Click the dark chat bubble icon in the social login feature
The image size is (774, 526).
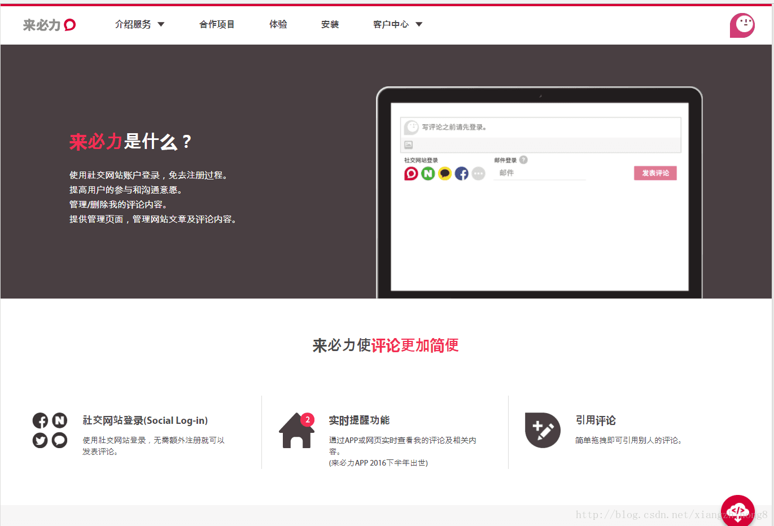point(59,440)
